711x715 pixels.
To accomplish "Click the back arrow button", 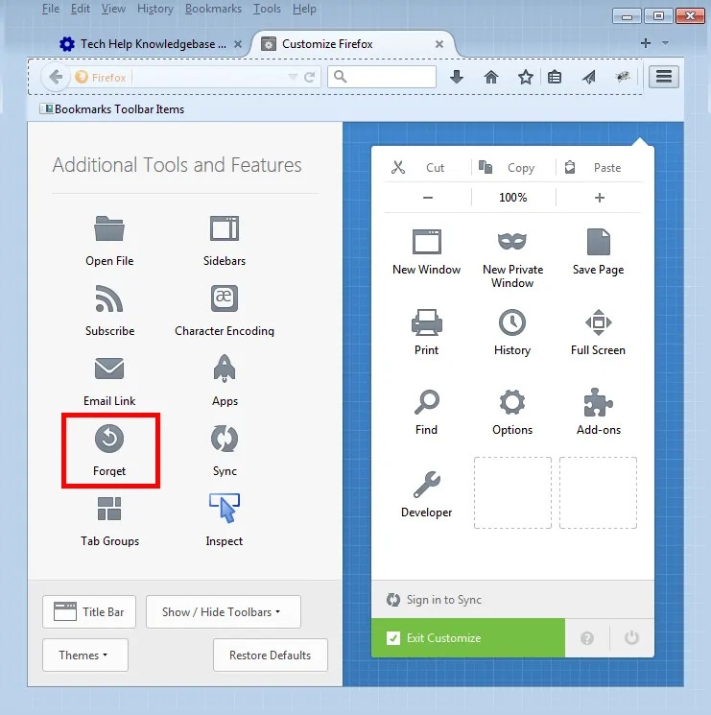I will [56, 77].
